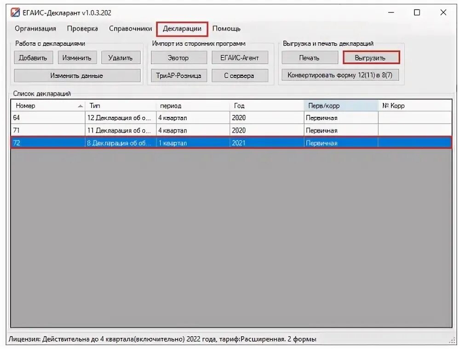The width and height of the screenshot is (459, 349).
Task: Click the Изменить данные button
Action: click(77, 76)
